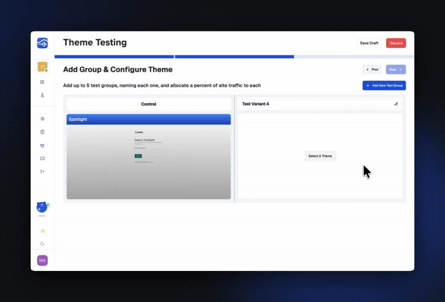The height and width of the screenshot is (302, 445).
Task: Open the flask experiments icon in sidebar
Action: (x=42, y=95)
